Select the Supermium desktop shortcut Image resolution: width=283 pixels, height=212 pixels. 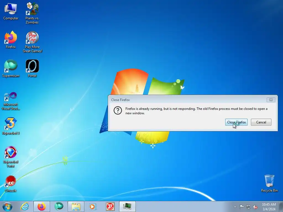click(x=11, y=68)
